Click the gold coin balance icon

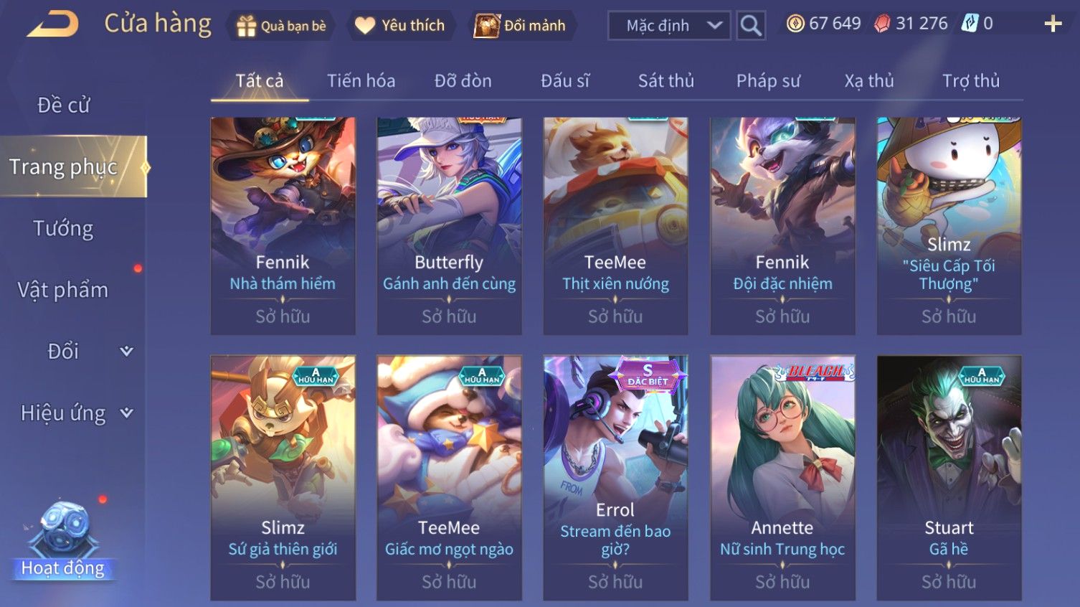(795, 24)
